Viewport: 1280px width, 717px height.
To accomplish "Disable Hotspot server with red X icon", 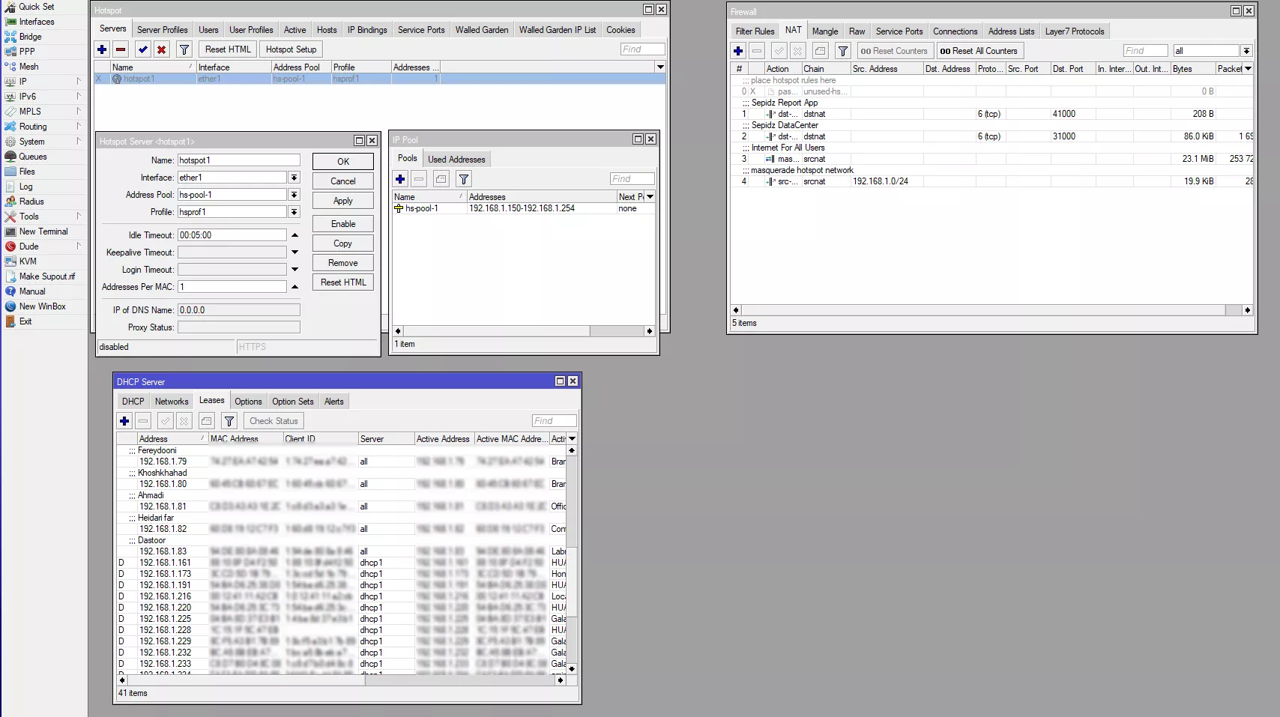I will tap(162, 49).
